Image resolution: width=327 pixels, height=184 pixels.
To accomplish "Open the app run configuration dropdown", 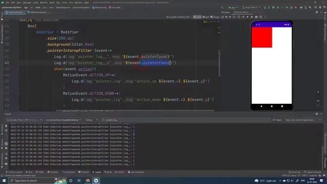I will coord(233,7).
